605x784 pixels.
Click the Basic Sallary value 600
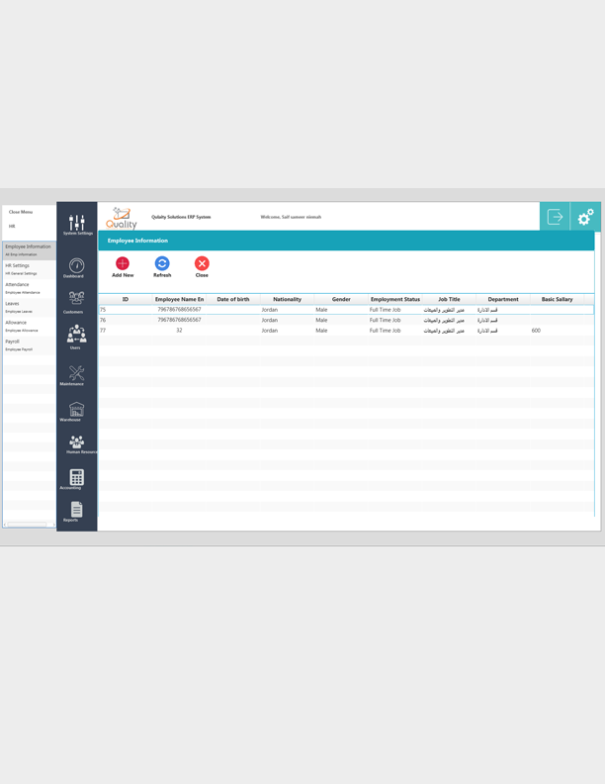(x=536, y=331)
